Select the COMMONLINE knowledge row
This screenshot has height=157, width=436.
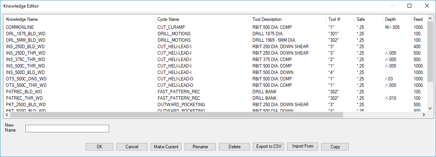[x=20, y=27]
